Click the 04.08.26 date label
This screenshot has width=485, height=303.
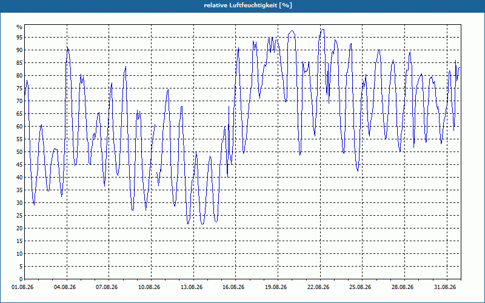pos(65,287)
